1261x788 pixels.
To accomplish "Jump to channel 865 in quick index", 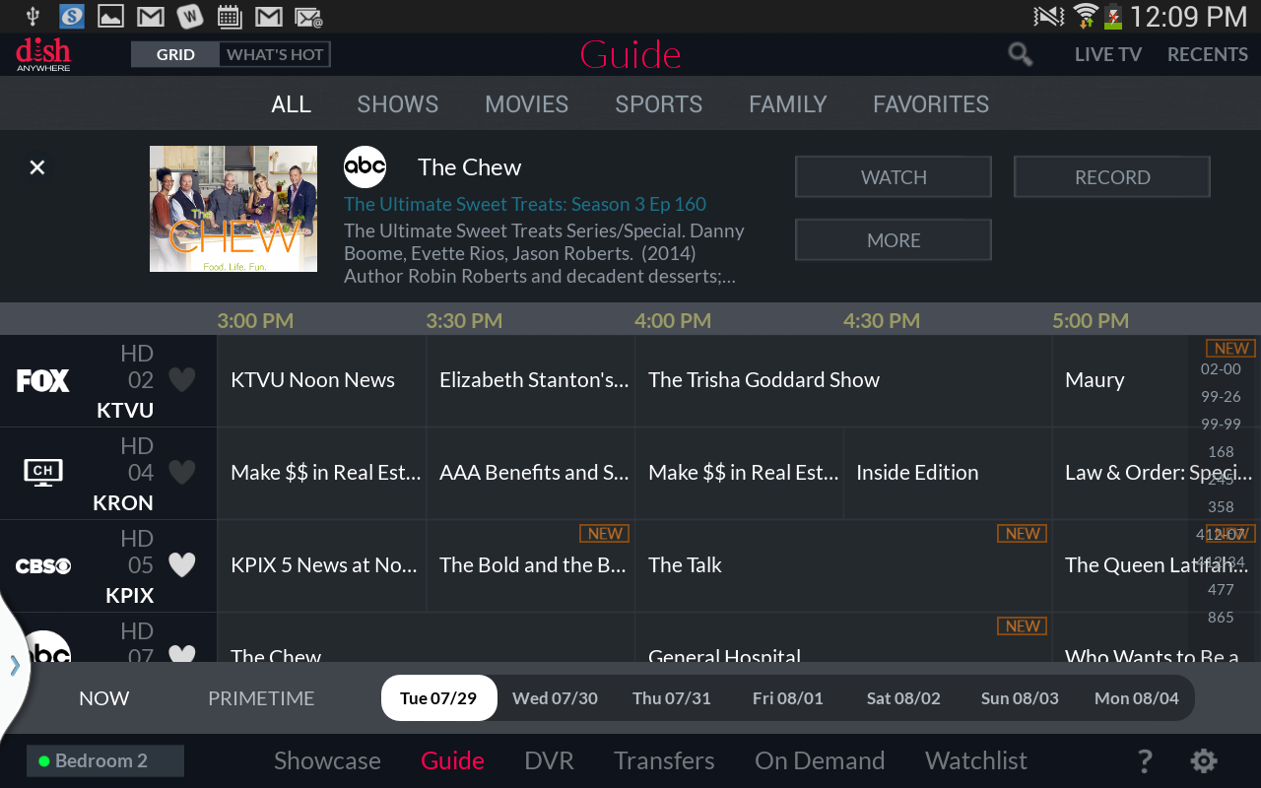I will click(1221, 618).
